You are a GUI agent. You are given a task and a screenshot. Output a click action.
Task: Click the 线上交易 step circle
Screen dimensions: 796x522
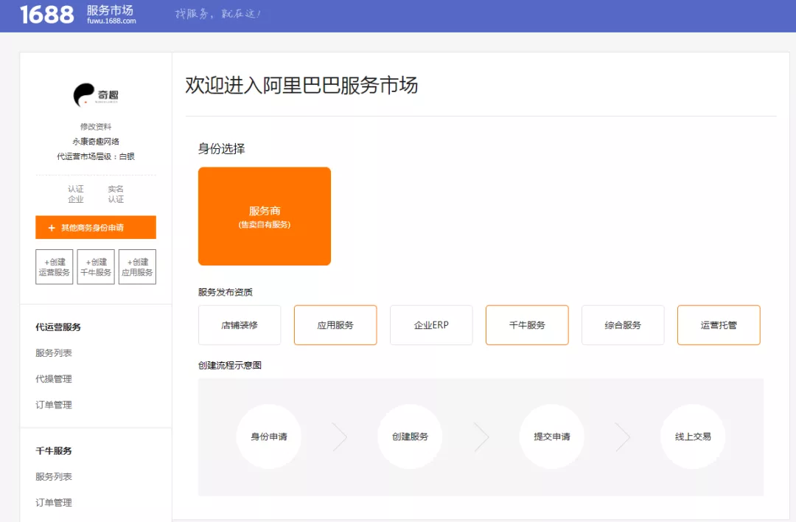[x=693, y=436]
